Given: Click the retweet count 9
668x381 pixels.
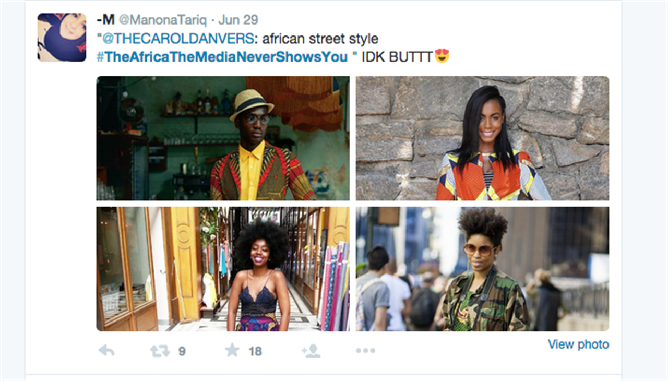Looking at the screenshot, I should click(182, 351).
